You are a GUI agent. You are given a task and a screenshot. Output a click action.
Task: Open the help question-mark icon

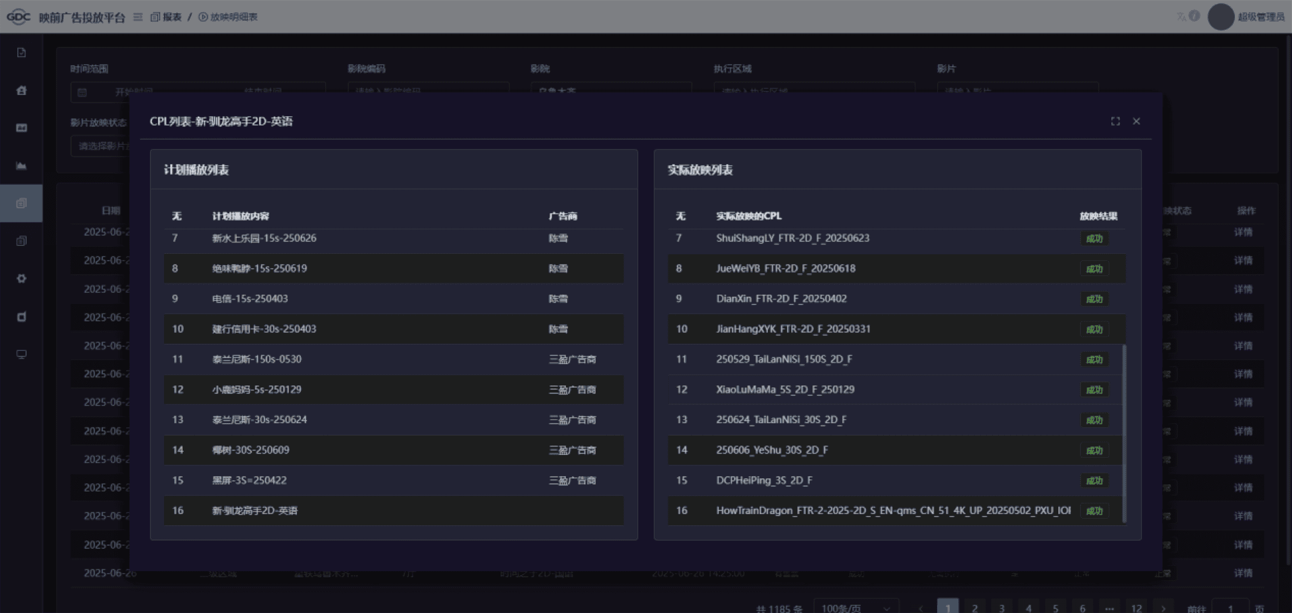(x=1194, y=16)
